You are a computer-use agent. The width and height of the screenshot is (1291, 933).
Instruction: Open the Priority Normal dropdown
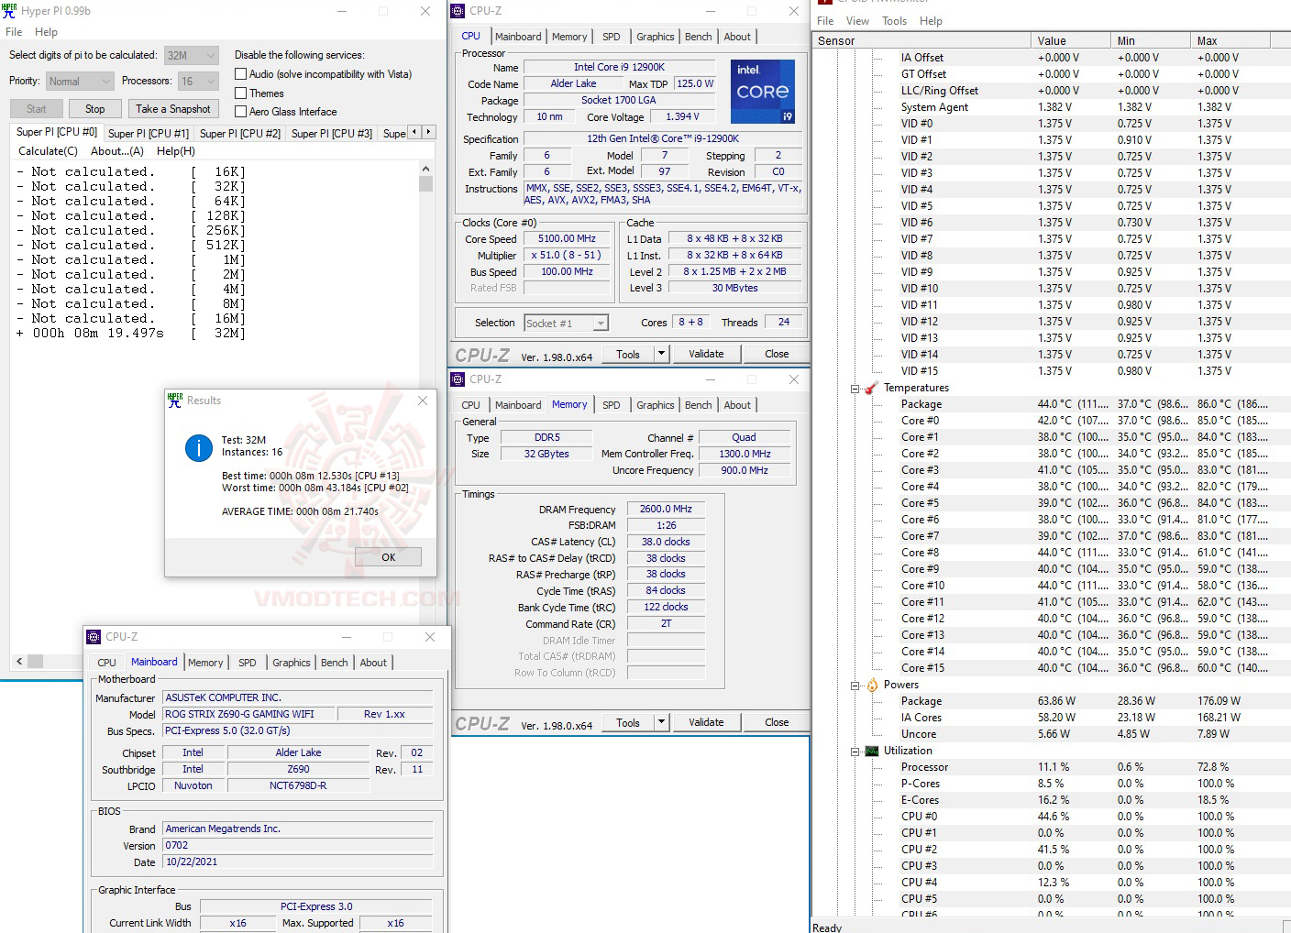[80, 82]
